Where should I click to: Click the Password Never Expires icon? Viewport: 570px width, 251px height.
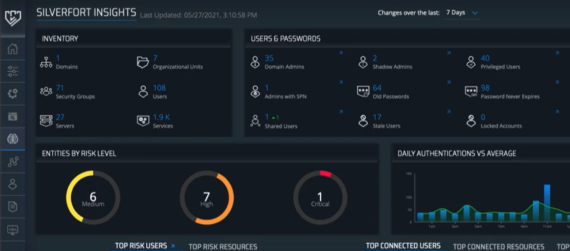[x=471, y=92]
